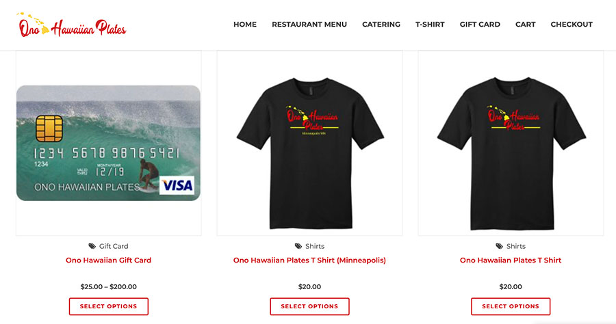Open the Home page
616x324 pixels.
[245, 25]
